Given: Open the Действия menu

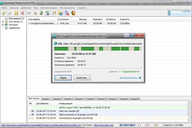Looking at the screenshot, I should [26, 8].
